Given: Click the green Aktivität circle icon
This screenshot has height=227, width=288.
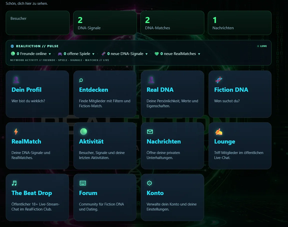Looking at the screenshot, I should click(x=84, y=131).
